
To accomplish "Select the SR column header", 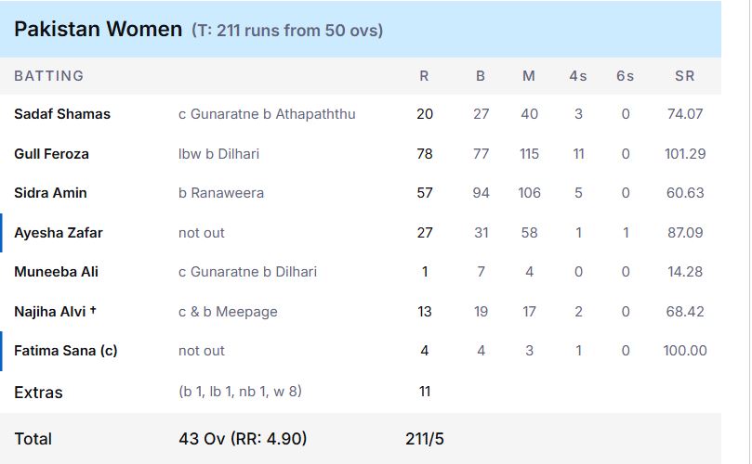I will point(684,76).
